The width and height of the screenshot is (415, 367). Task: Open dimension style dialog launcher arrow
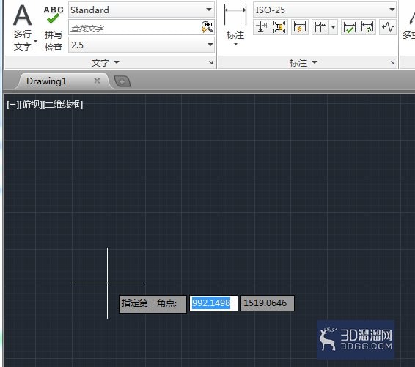tap(392, 63)
